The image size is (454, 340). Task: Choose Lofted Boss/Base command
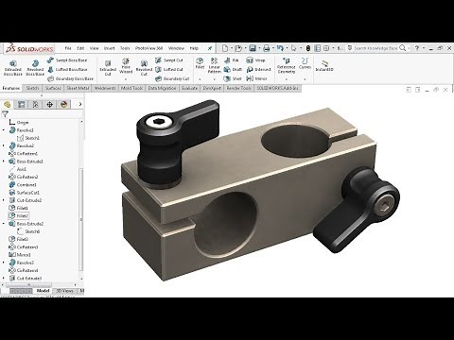pyautogui.click(x=67, y=69)
